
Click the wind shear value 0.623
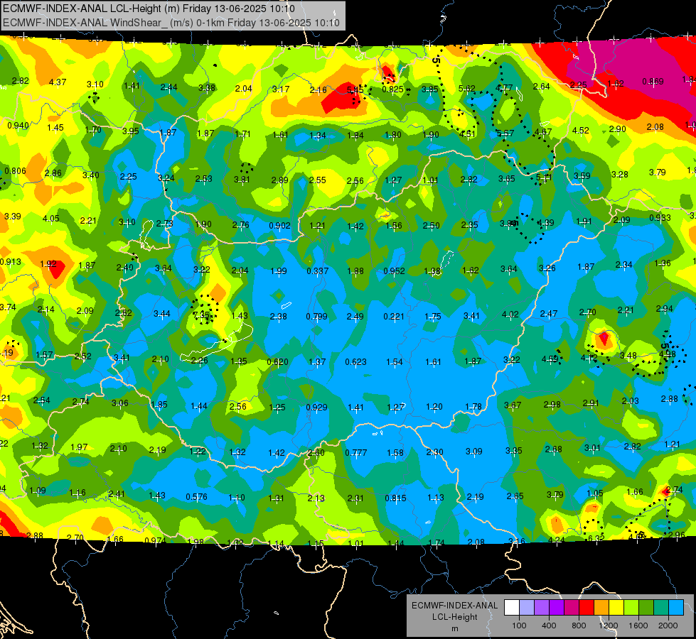tap(356, 362)
